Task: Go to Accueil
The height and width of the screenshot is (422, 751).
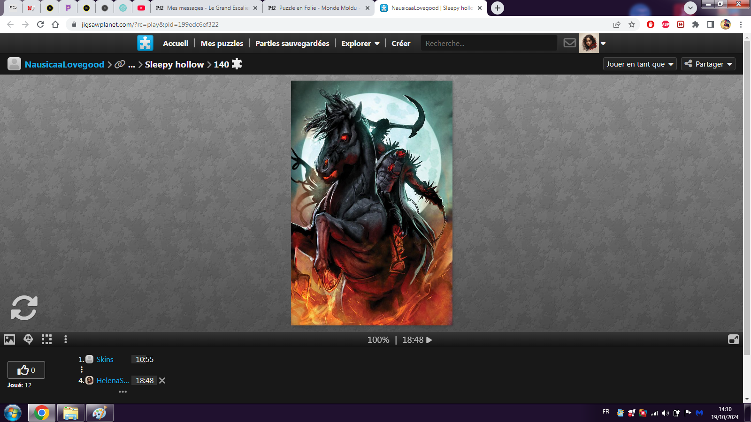Action: click(176, 43)
